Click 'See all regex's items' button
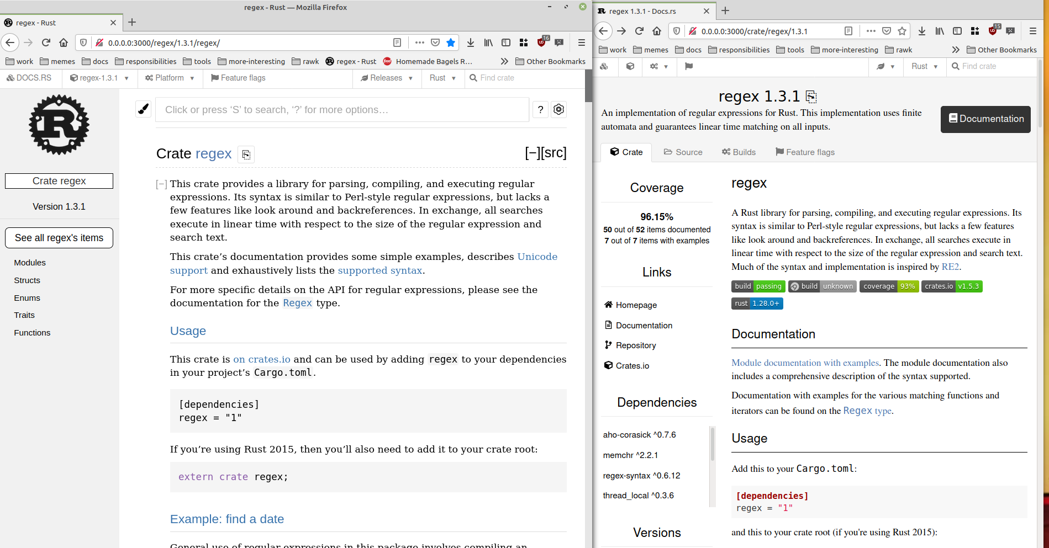This screenshot has height=548, width=1049. tap(59, 238)
